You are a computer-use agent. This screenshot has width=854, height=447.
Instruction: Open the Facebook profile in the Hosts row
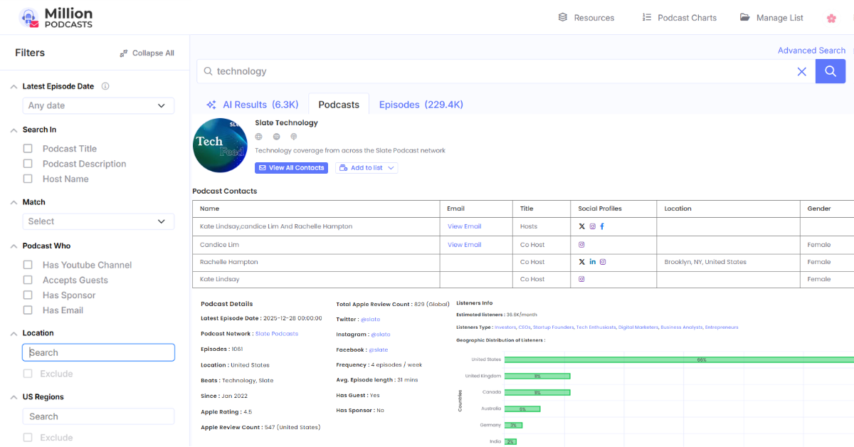click(x=602, y=226)
